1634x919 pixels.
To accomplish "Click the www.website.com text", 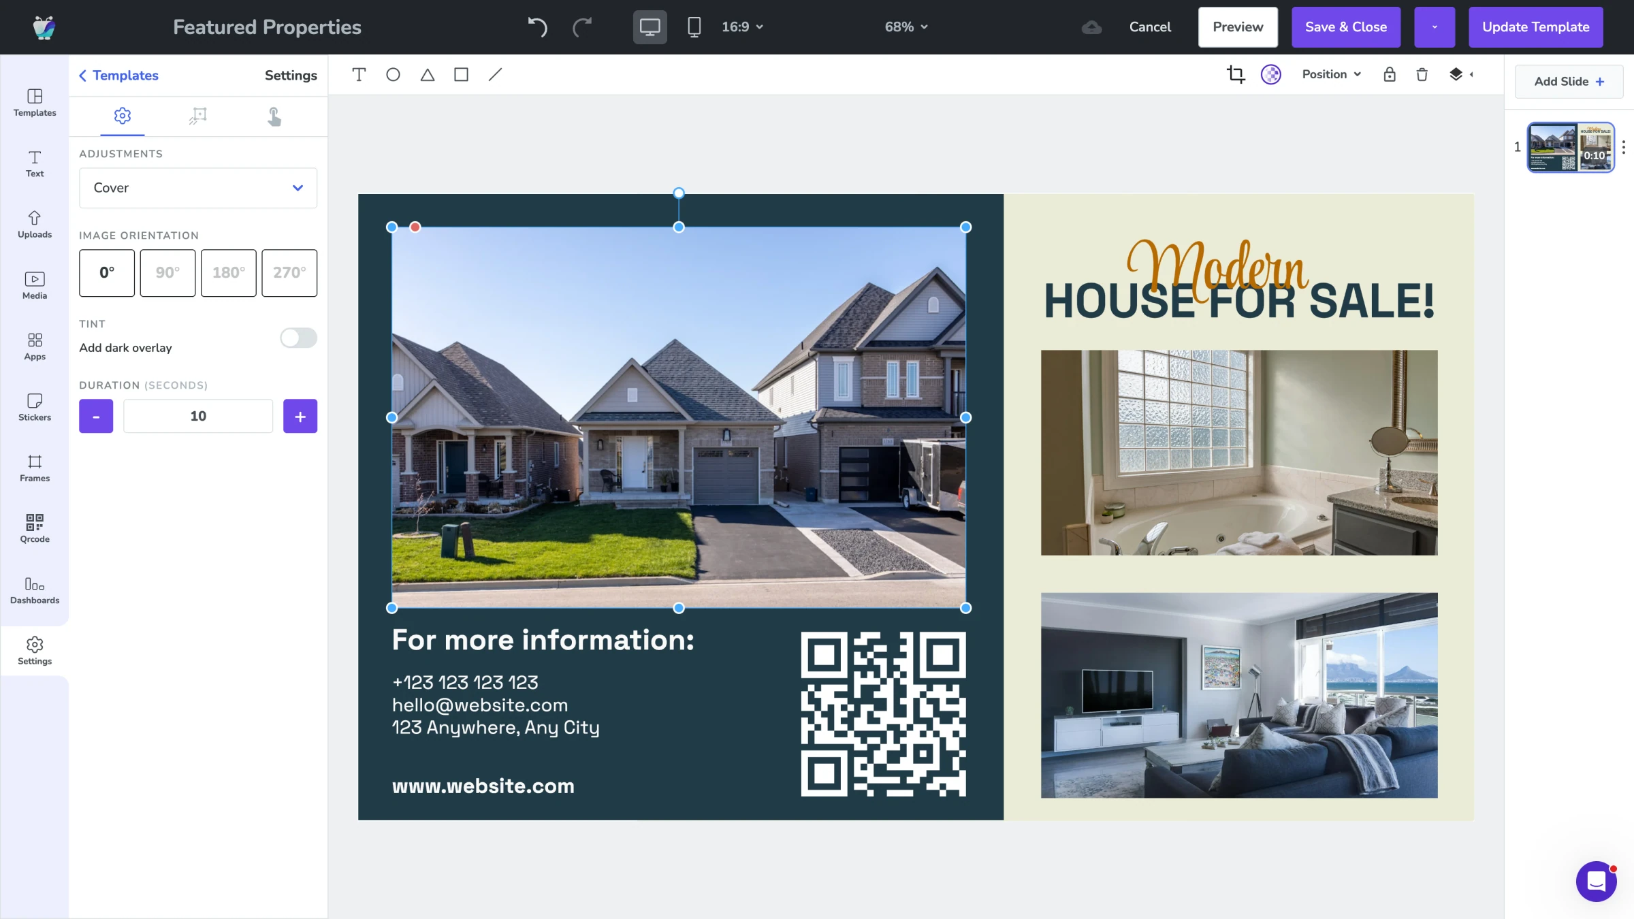I will pyautogui.click(x=483, y=786).
